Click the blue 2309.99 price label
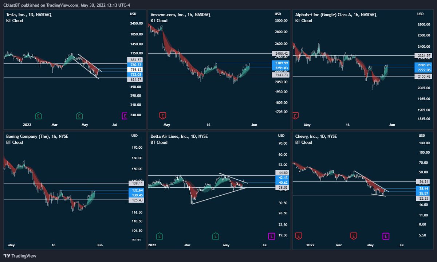Screen dimensions: 437x262 click(x=280, y=63)
